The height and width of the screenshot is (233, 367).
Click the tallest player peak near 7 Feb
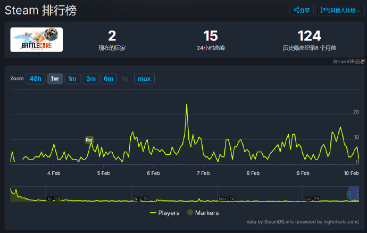point(187,105)
